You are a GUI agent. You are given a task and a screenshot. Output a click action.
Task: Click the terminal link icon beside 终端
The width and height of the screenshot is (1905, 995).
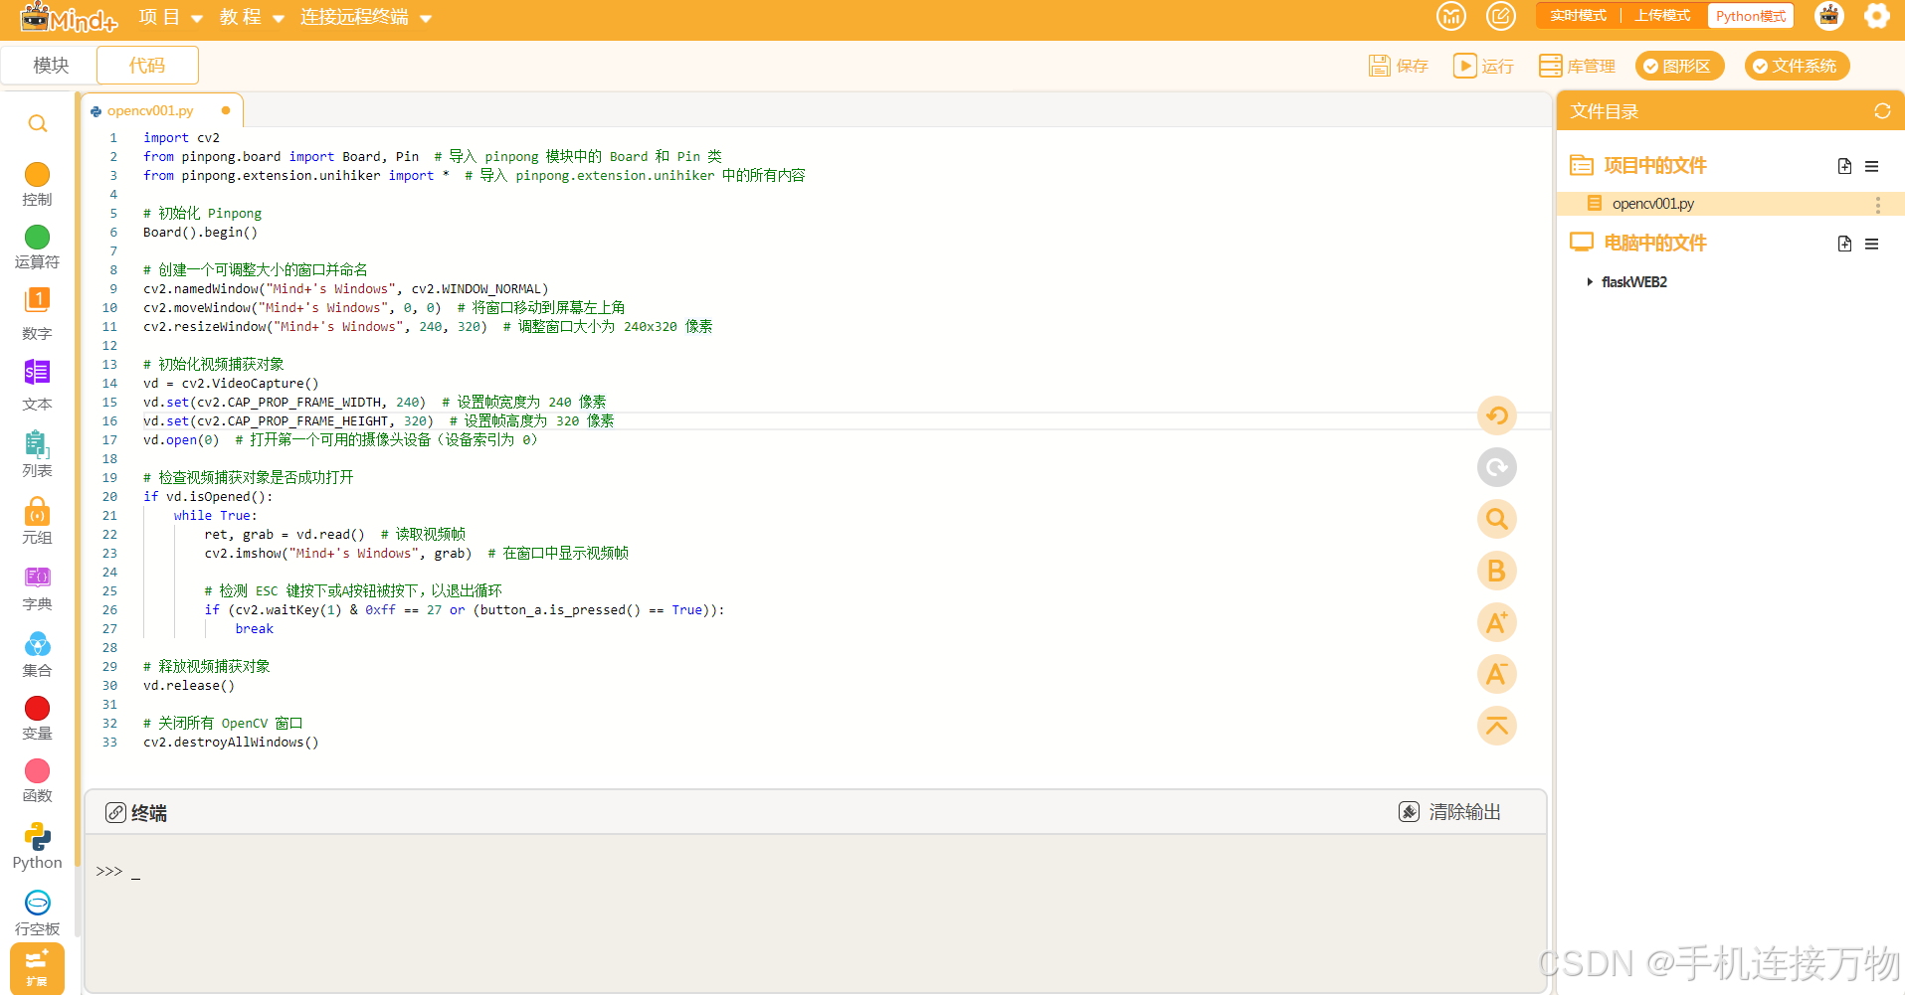click(x=115, y=813)
